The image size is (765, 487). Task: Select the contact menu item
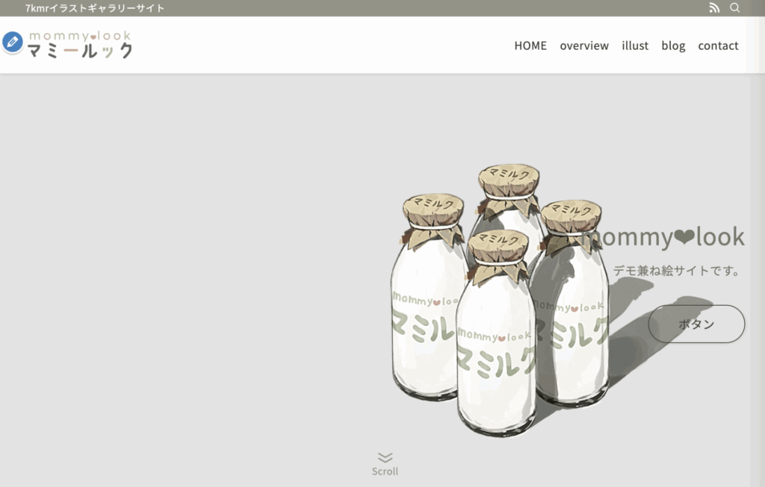718,45
